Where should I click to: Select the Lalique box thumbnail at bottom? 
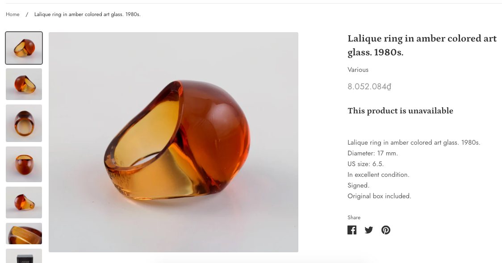(x=24, y=256)
